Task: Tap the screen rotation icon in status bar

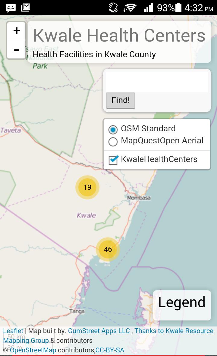Action: pos(113,8)
